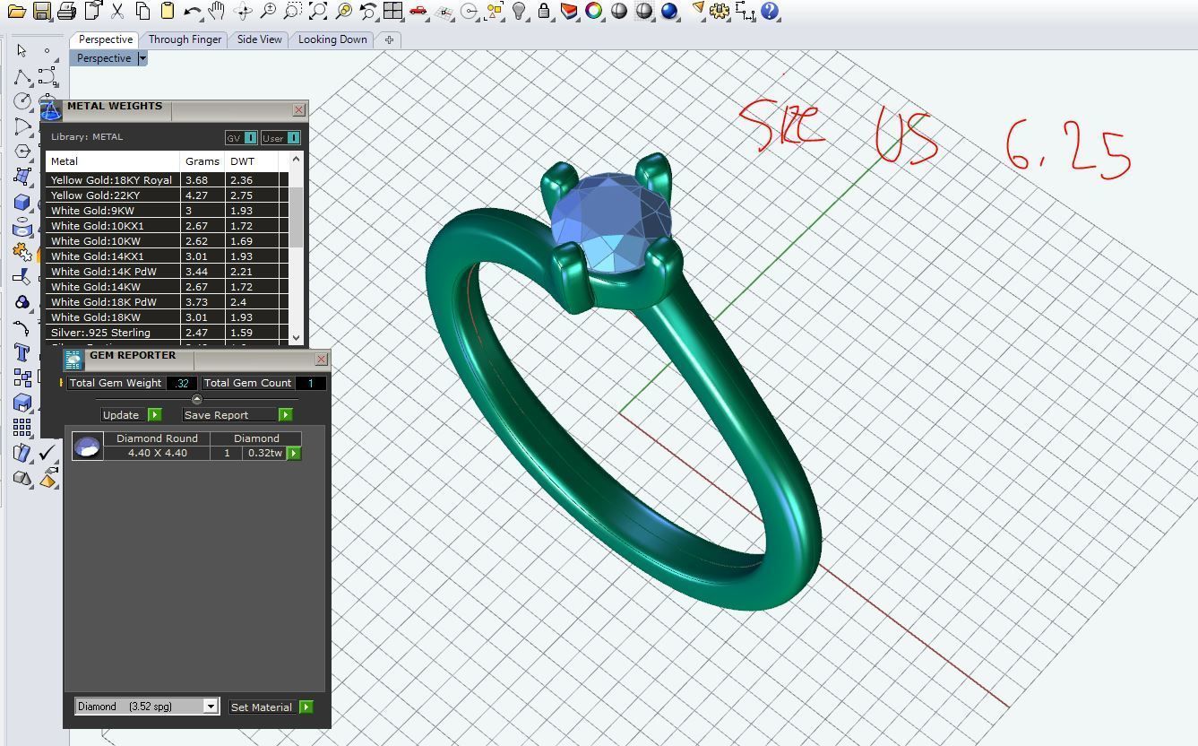Image resolution: width=1198 pixels, height=746 pixels.
Task: Toggle the light bulb Show/Hide tool
Action: click(518, 12)
